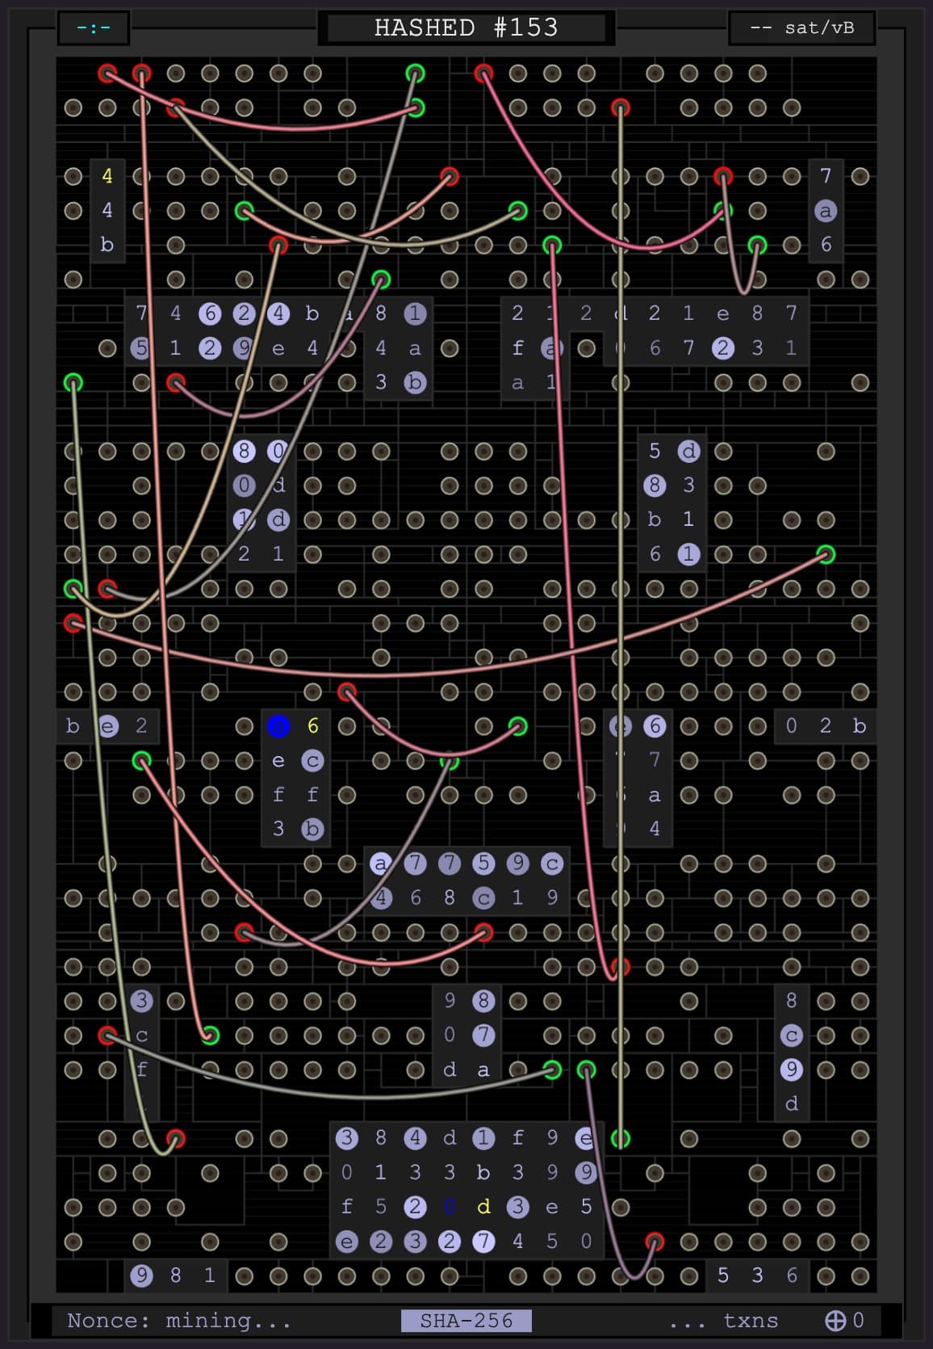
Task: Click the crosshair icon in the bottom bar
Action: 835,1320
